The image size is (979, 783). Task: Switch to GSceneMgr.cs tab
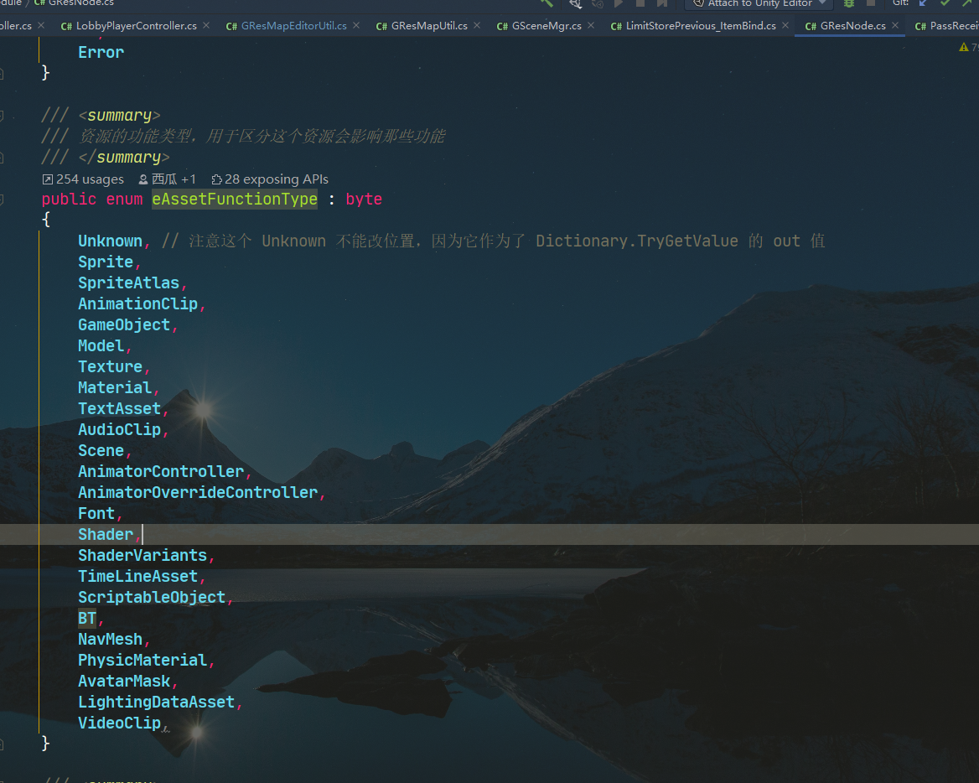coord(546,26)
